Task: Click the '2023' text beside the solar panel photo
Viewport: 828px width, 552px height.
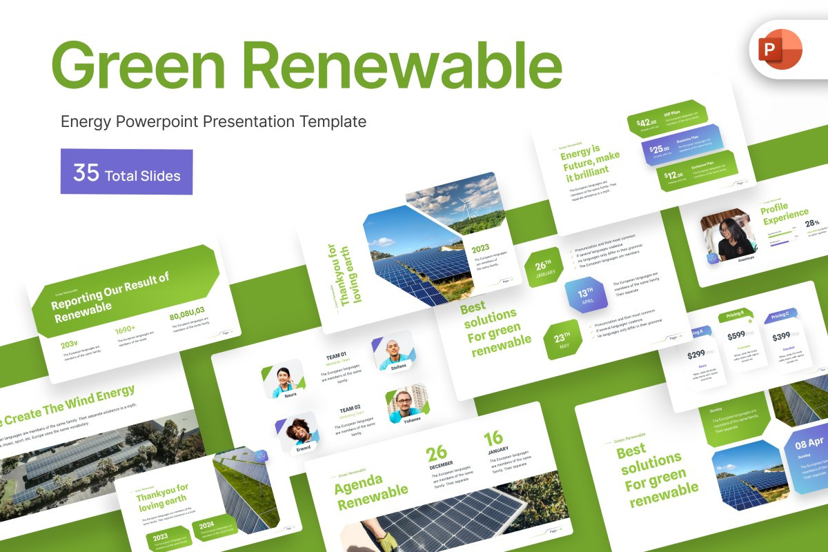Action: (x=480, y=248)
